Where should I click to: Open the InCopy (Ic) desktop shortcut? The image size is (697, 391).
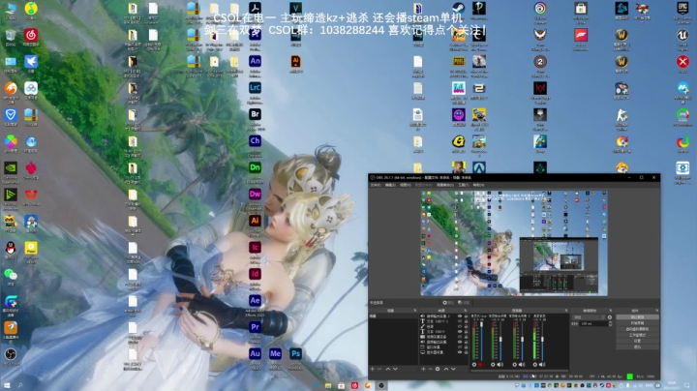coord(255,248)
